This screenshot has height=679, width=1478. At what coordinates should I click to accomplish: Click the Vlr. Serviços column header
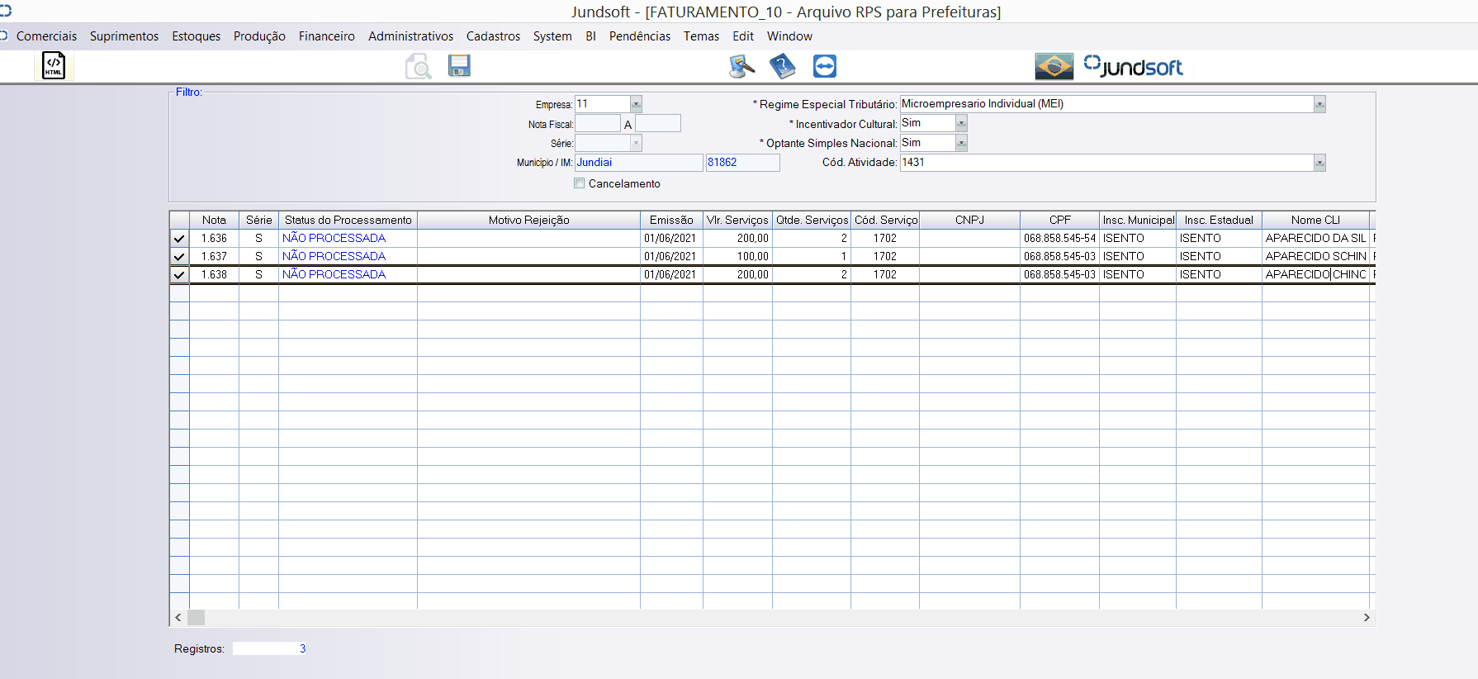(737, 220)
